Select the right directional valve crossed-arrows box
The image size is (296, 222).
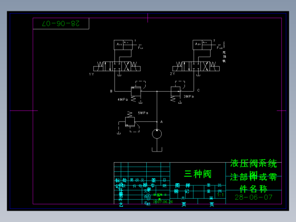coord(205,66)
